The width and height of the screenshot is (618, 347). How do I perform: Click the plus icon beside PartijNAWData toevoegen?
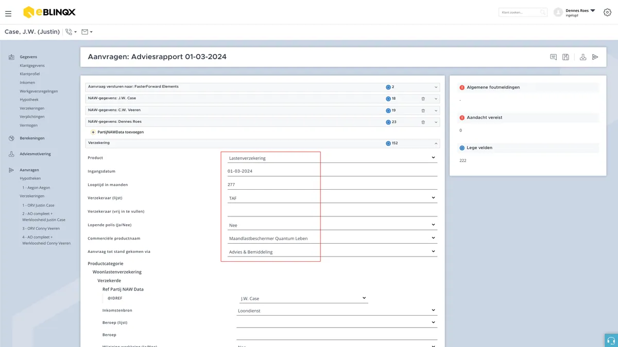(93, 132)
